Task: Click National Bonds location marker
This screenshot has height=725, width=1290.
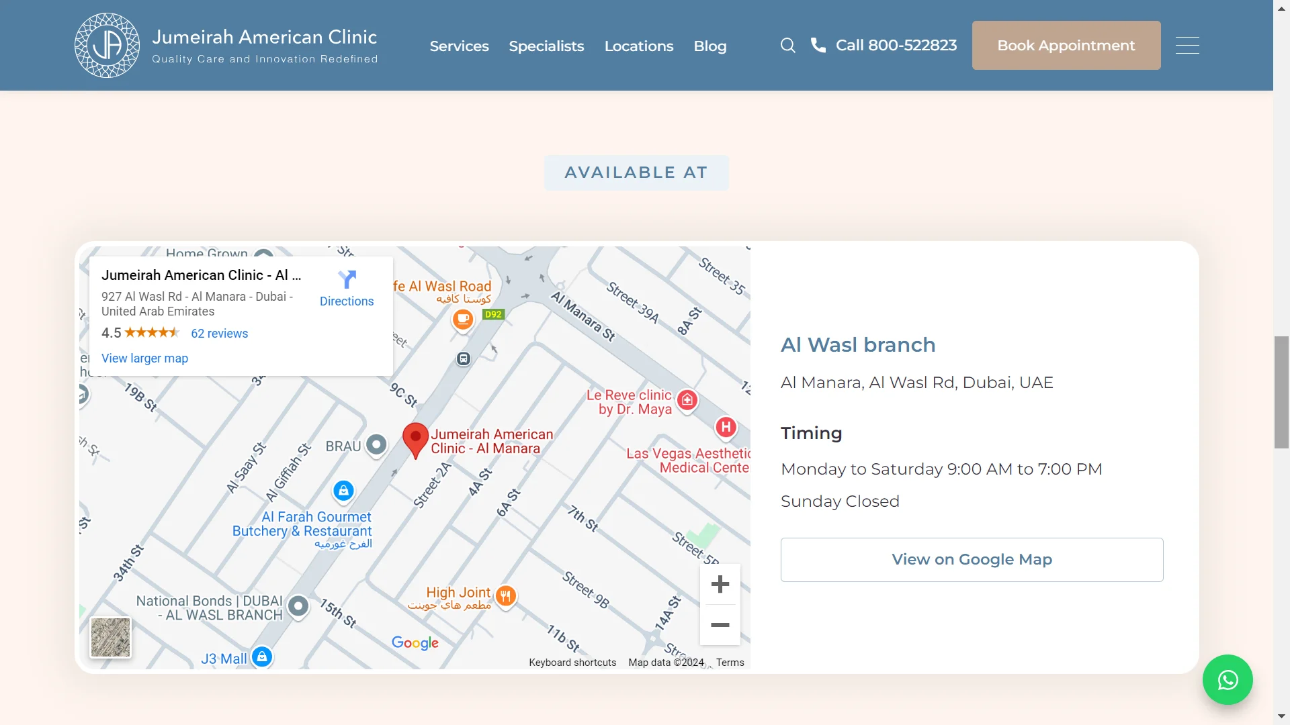Action: pyautogui.click(x=298, y=607)
